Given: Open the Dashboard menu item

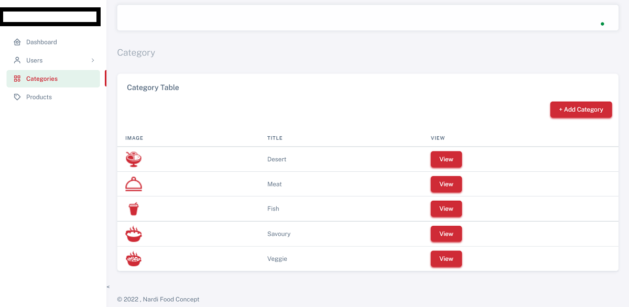Looking at the screenshot, I should coord(41,42).
